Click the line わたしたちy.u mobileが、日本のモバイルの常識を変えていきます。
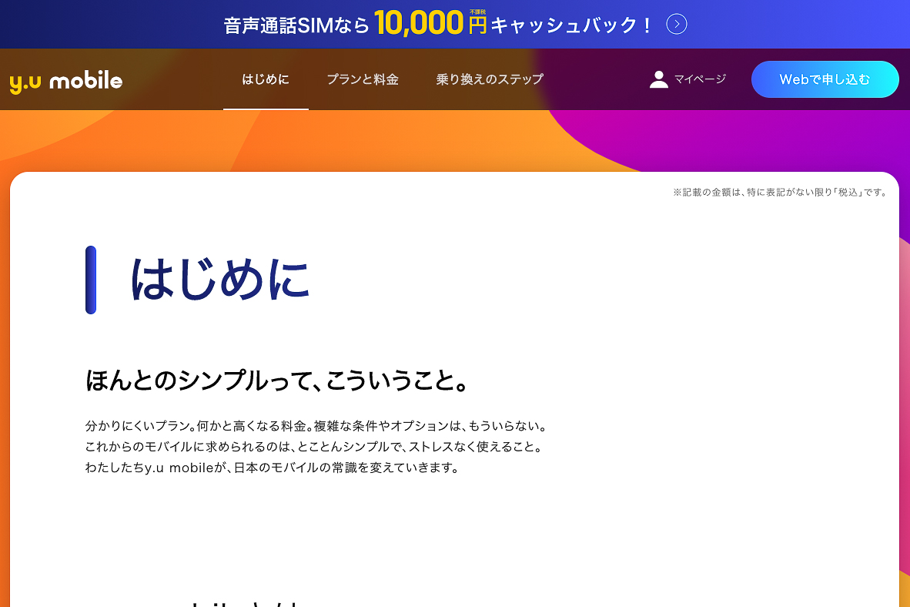Image resolution: width=910 pixels, height=607 pixels. [273, 468]
